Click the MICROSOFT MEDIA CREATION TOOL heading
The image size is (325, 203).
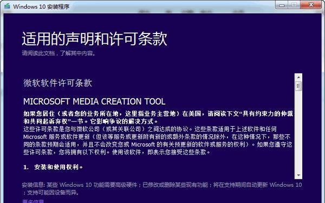click(94, 101)
